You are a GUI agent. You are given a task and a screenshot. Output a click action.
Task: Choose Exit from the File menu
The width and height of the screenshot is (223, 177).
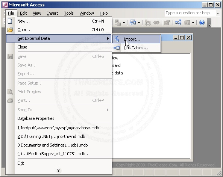pos(59,163)
